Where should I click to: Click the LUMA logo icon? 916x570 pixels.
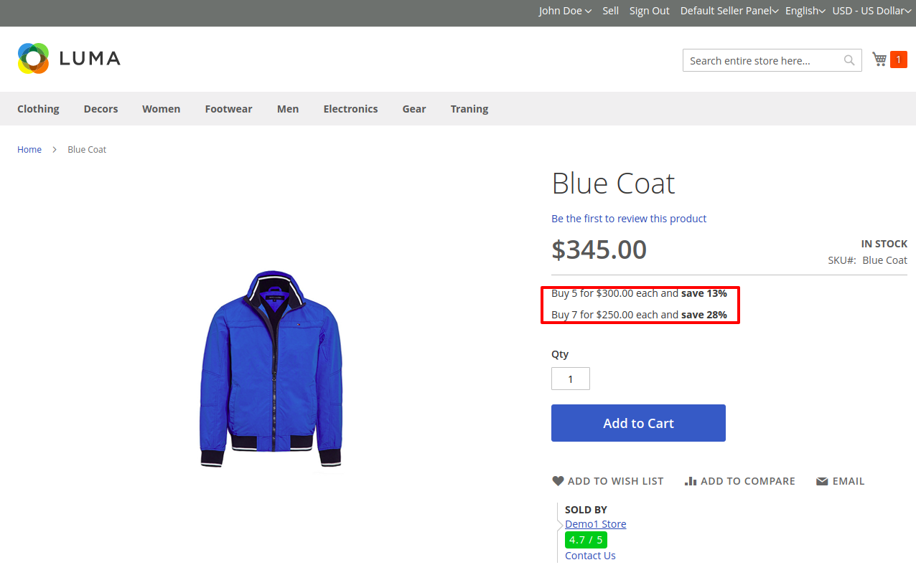(x=33, y=58)
